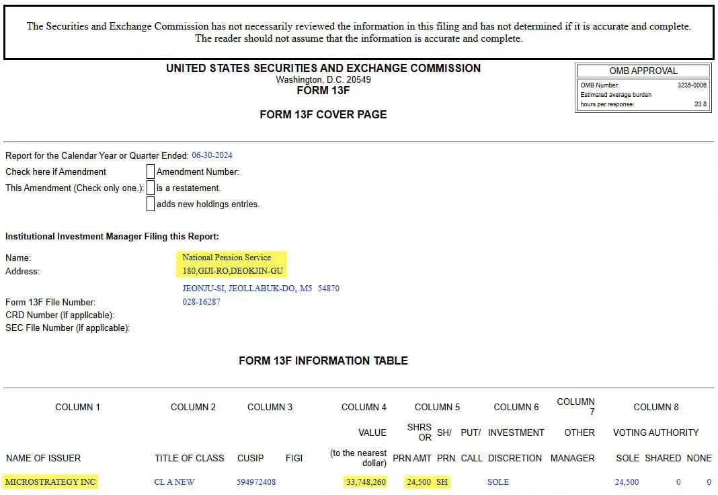Click the OMB APPROVAL box heading
Viewport: 718px width, 495px height.
pyautogui.click(x=643, y=71)
